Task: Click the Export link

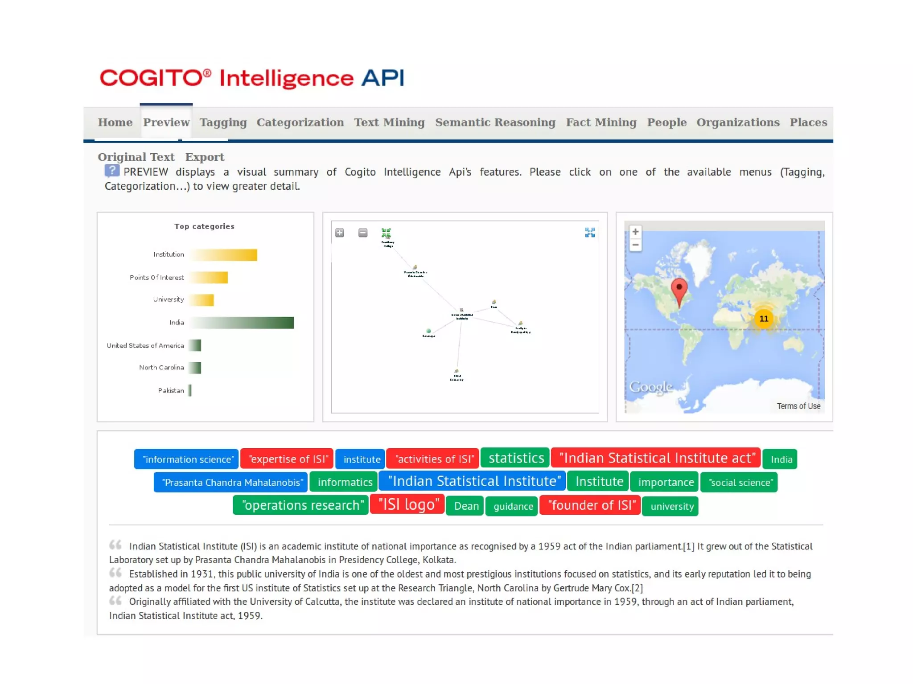Action: point(205,157)
